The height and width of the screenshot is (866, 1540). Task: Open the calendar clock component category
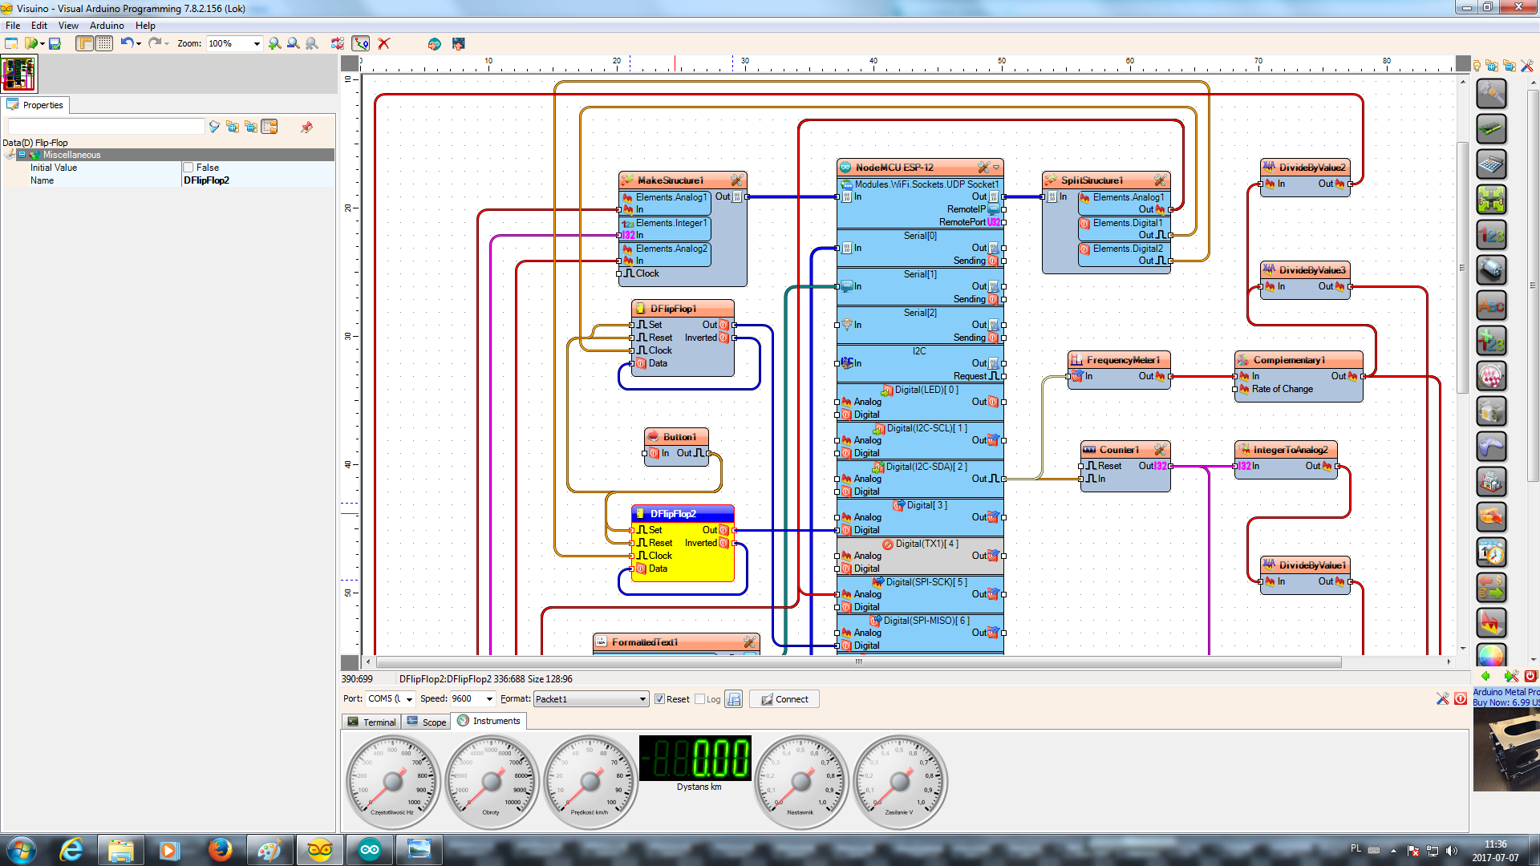click(x=1491, y=552)
